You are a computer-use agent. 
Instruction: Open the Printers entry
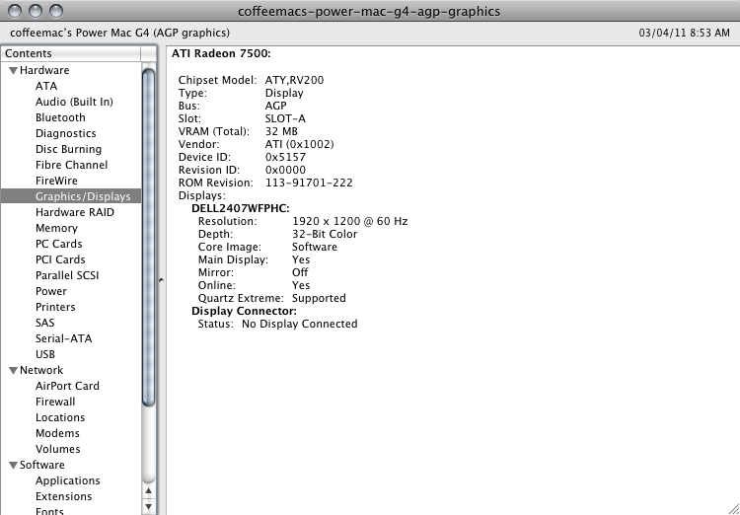[x=55, y=307]
